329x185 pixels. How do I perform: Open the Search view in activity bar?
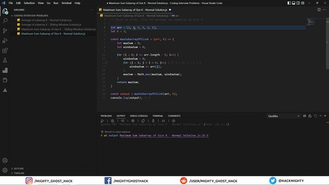coord(5,21)
